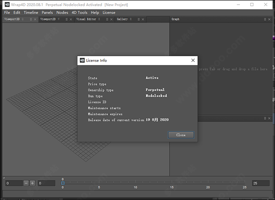
Task: Dismiss License Info dialog with X icon
Action: coord(193,60)
